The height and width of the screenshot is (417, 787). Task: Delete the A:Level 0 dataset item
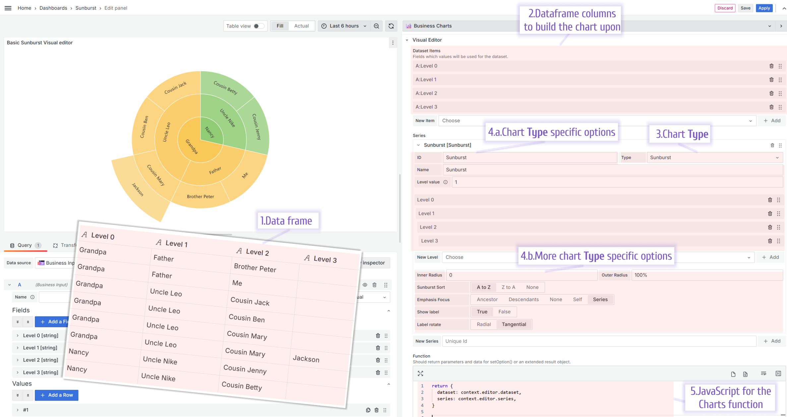771,66
